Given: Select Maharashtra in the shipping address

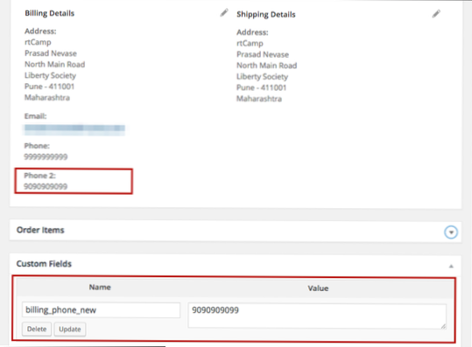Looking at the screenshot, I should [259, 99].
